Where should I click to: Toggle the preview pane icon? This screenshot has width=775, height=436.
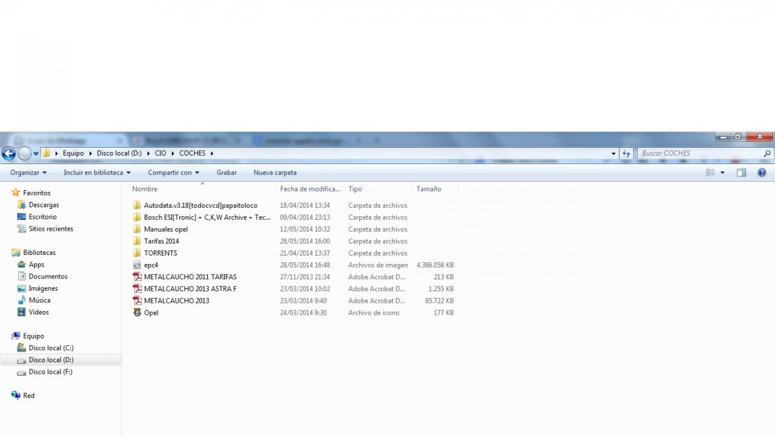pos(741,173)
